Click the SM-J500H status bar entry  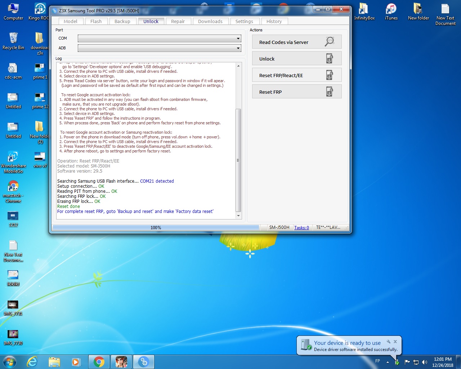pos(279,227)
